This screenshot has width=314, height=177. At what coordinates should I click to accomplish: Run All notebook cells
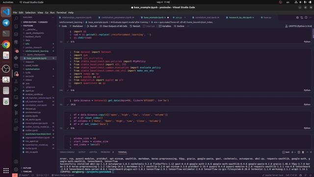point(92,26)
